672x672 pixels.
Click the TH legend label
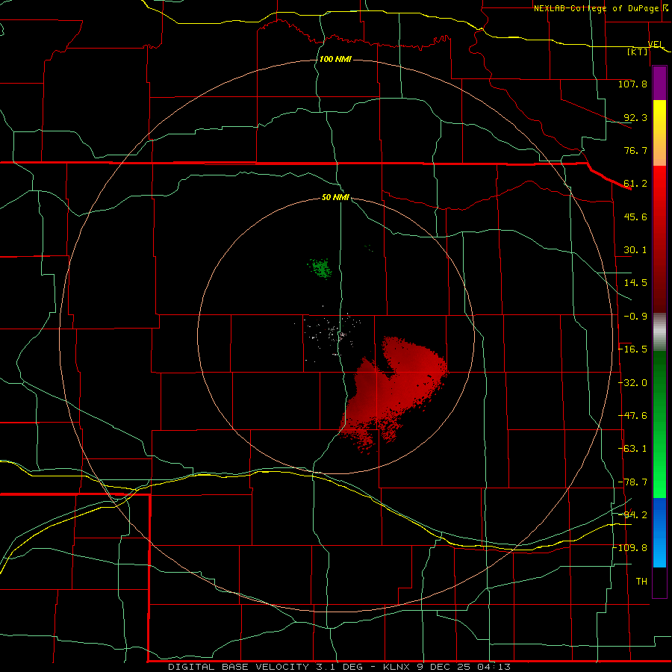coord(641,581)
